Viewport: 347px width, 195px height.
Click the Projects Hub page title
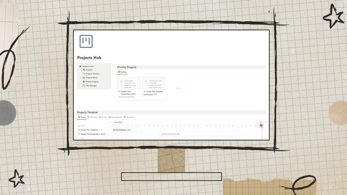click(x=89, y=58)
